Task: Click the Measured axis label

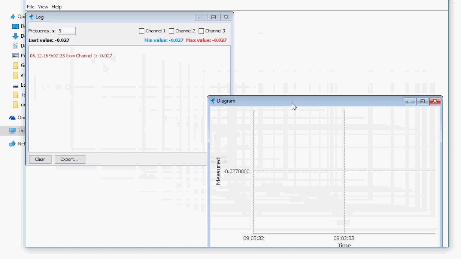Action: tap(218, 171)
